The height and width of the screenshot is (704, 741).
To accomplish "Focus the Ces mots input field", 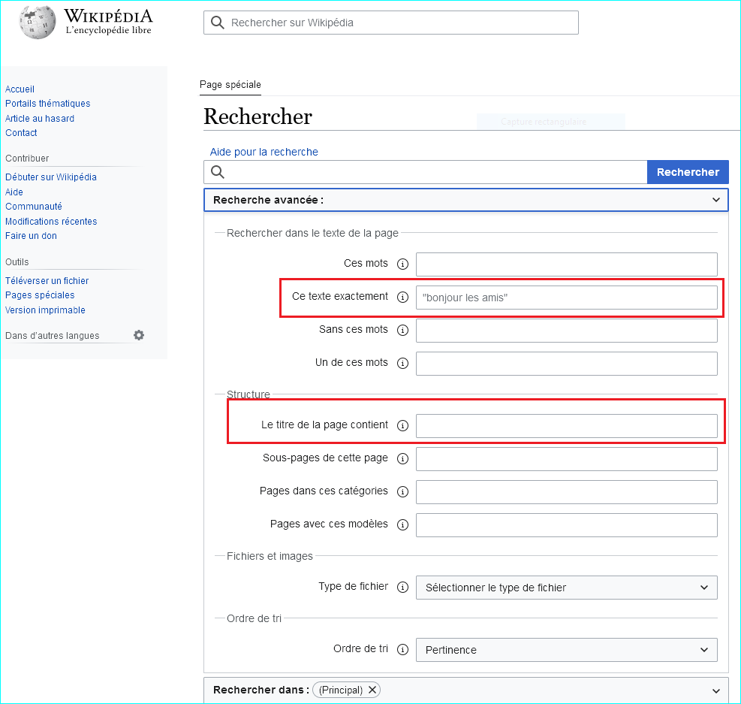I will [567, 264].
